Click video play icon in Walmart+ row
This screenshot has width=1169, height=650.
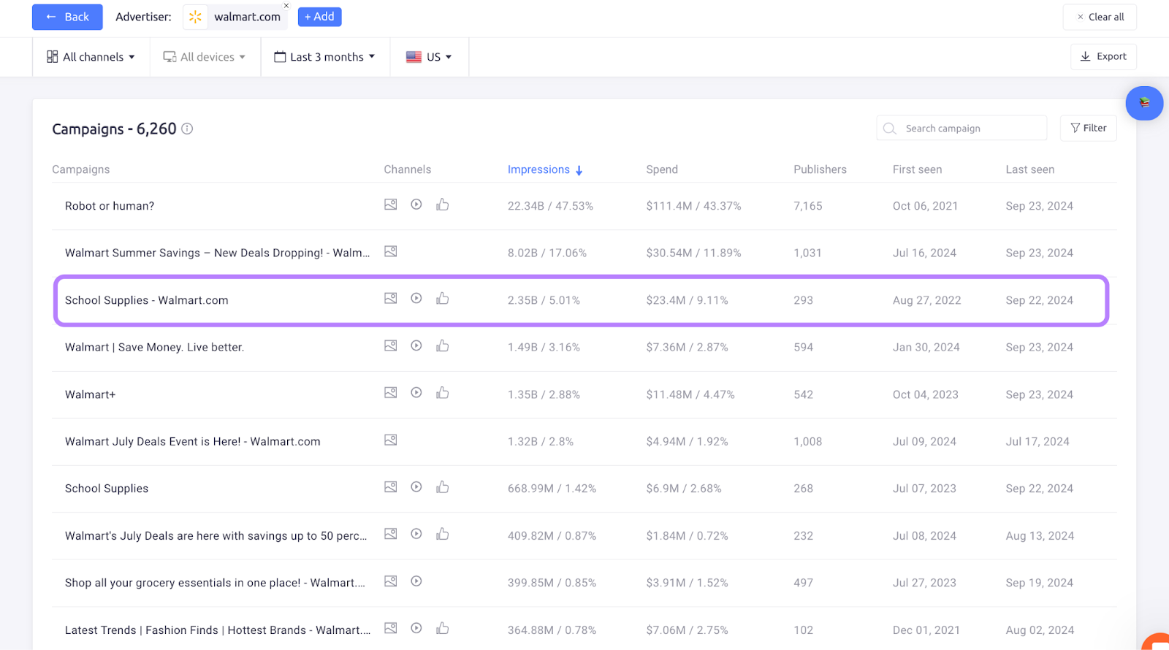(x=416, y=392)
